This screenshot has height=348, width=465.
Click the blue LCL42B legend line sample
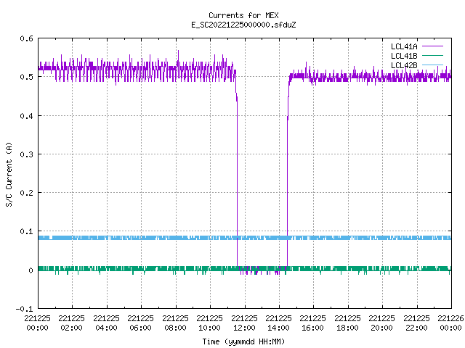[432, 65]
